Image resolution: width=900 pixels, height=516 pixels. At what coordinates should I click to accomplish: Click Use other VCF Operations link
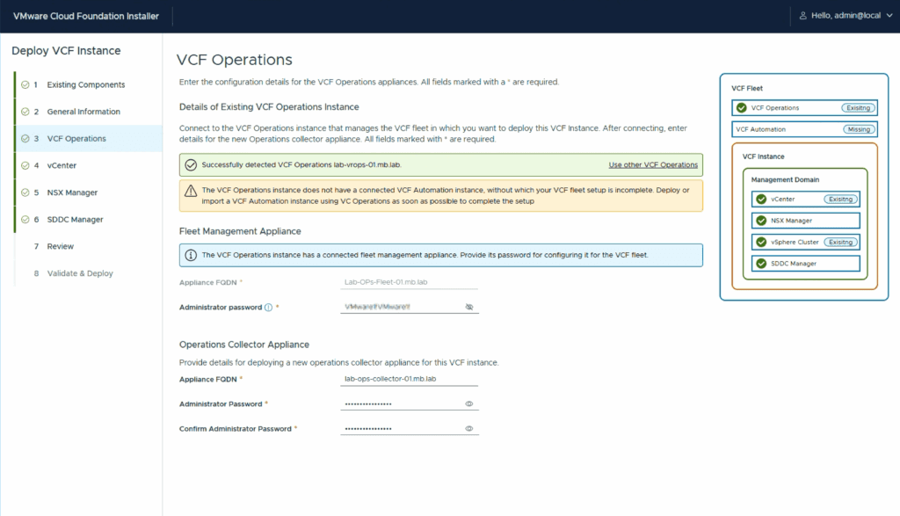(653, 164)
